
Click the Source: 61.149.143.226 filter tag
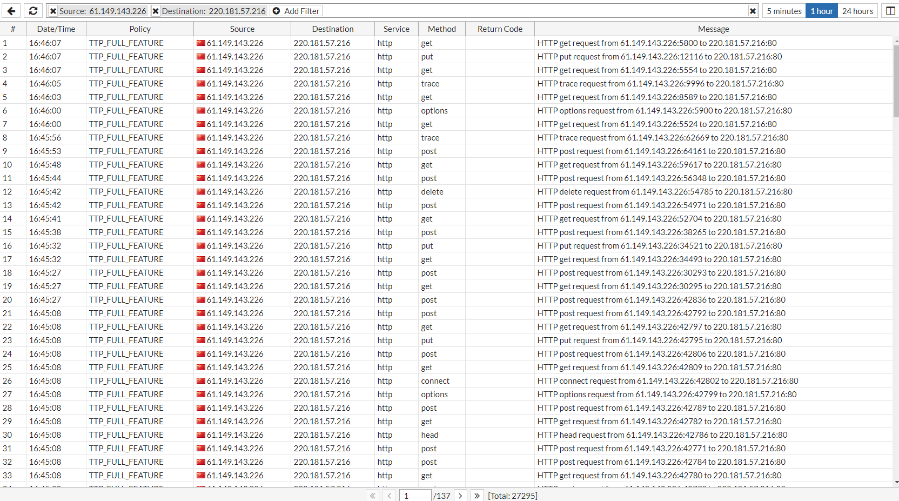point(98,11)
